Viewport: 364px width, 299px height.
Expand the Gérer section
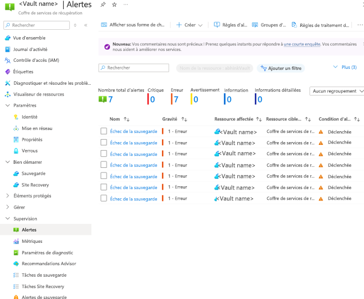[7, 207]
